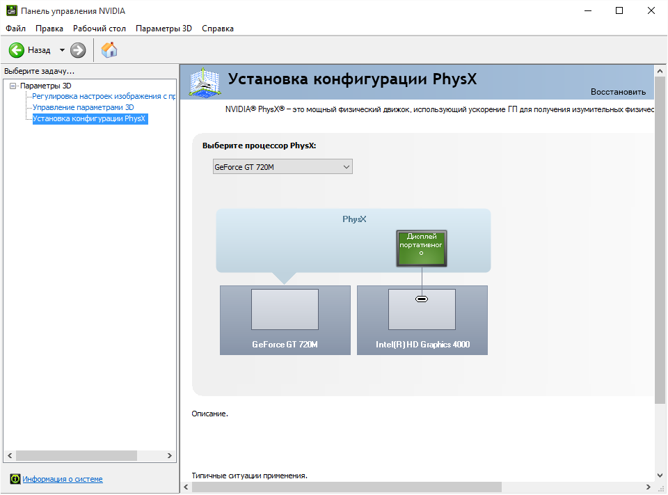Click the green Back arrow icon

click(x=17, y=50)
